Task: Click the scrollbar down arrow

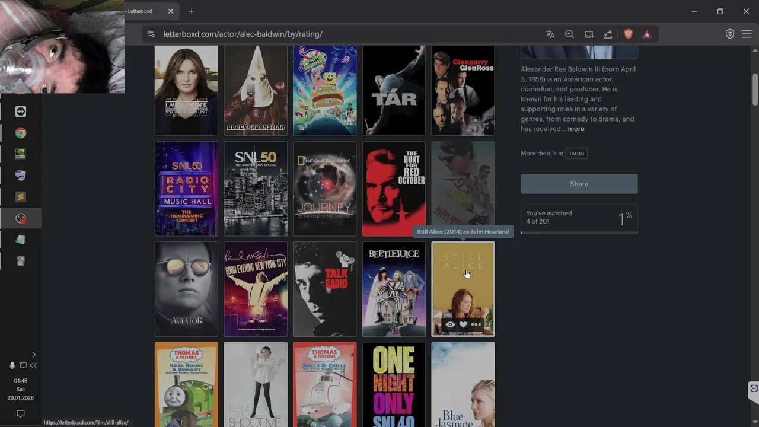Action: (x=755, y=423)
